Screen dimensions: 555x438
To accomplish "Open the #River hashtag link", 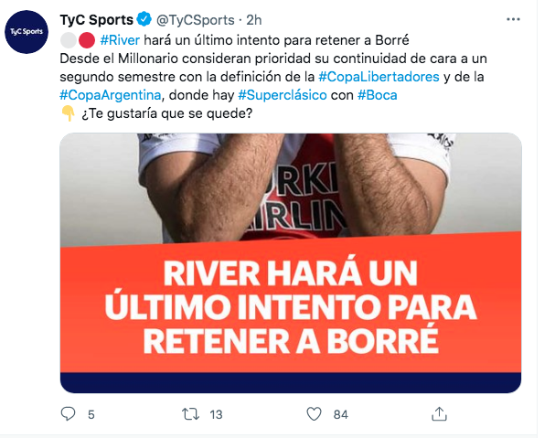I will pyautogui.click(x=120, y=40).
